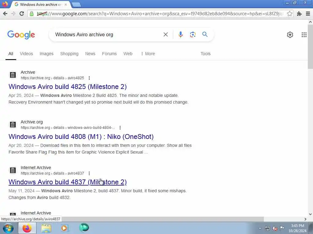313x234 pixels.
Task: Open the extensions puzzle piece icon
Action: pos(299,13)
